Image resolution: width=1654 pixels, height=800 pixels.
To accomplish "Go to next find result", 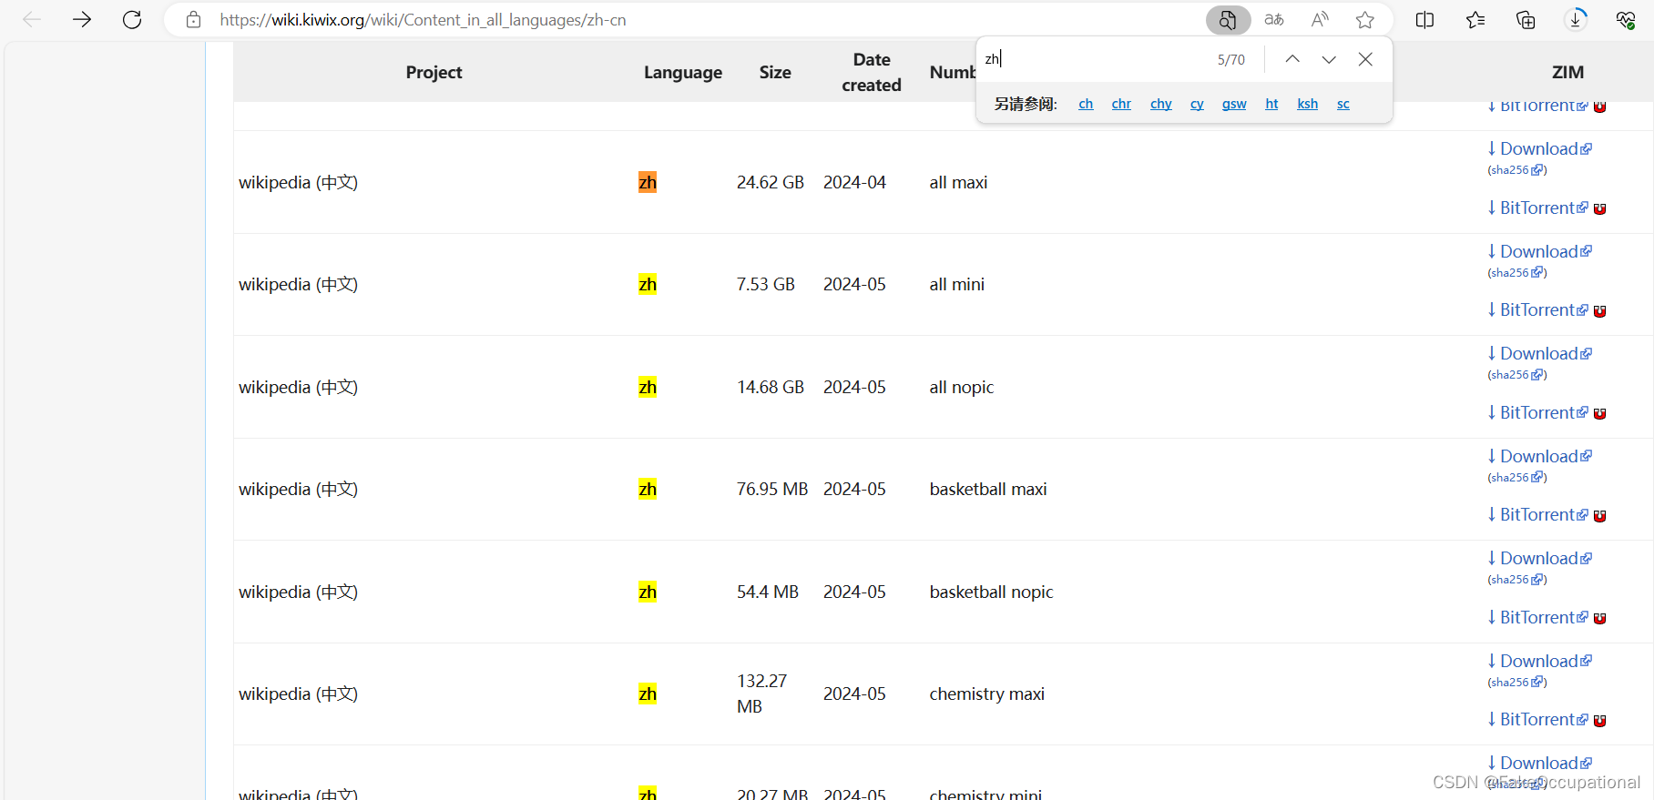I will [x=1329, y=59].
